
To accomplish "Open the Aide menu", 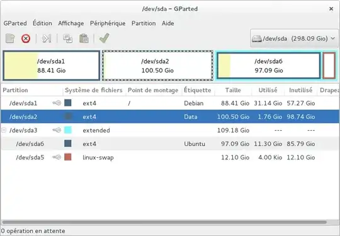I will [168, 23].
